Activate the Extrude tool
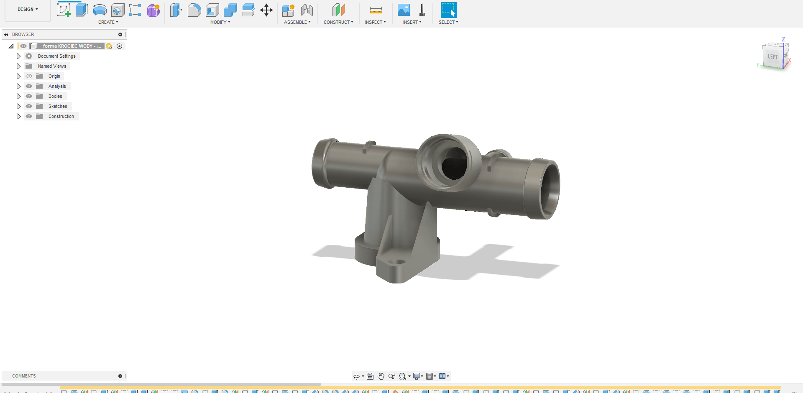803x393 pixels. [82, 10]
